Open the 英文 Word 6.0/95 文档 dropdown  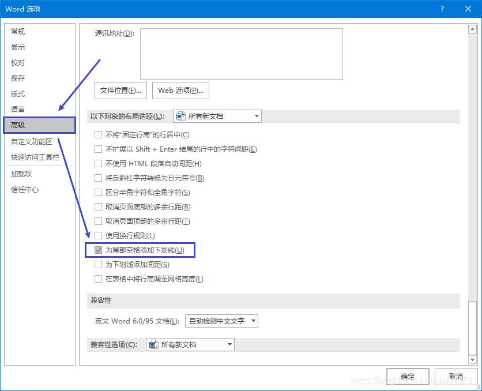pyautogui.click(x=221, y=321)
